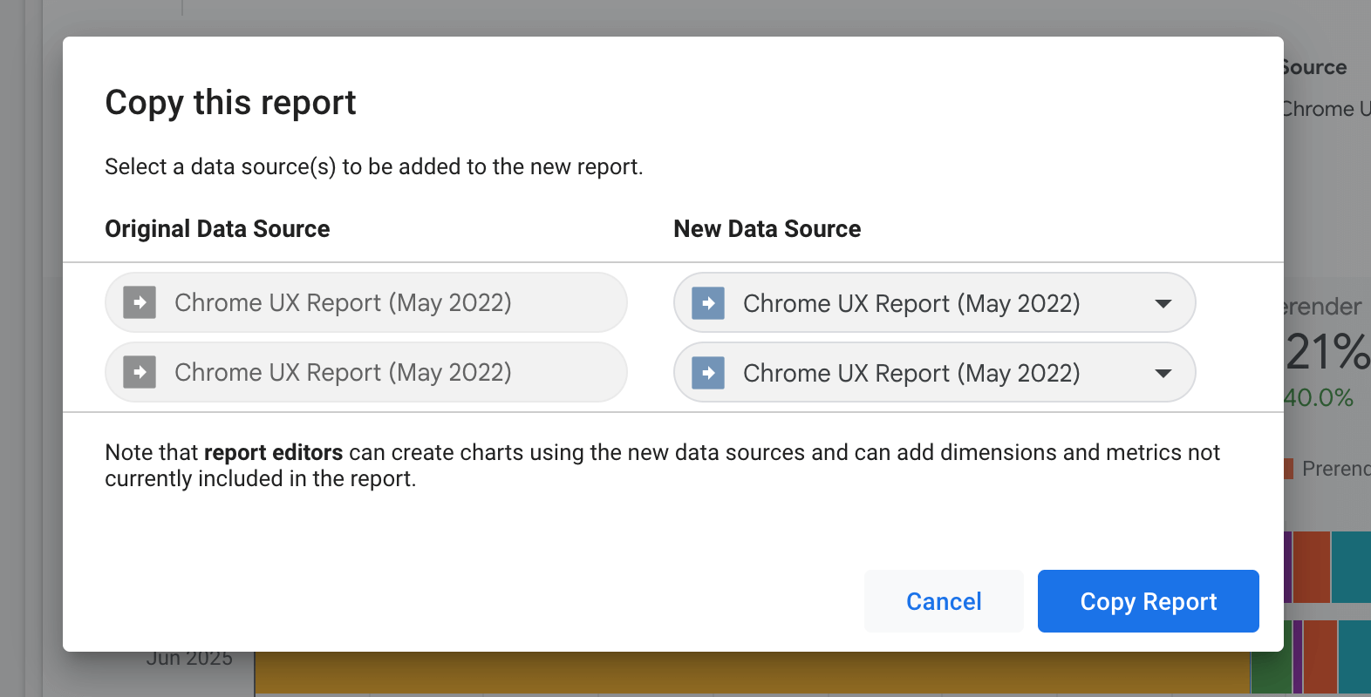1371x697 pixels.
Task: Click the blue icon in the first new data source
Action: pos(708,303)
